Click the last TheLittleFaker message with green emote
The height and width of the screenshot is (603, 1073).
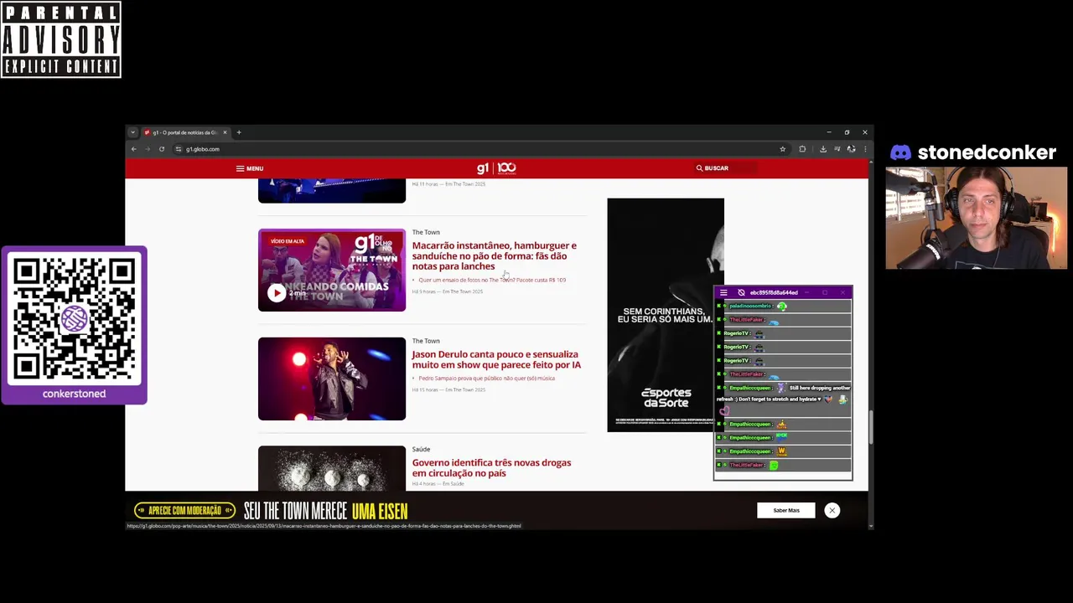783,465
